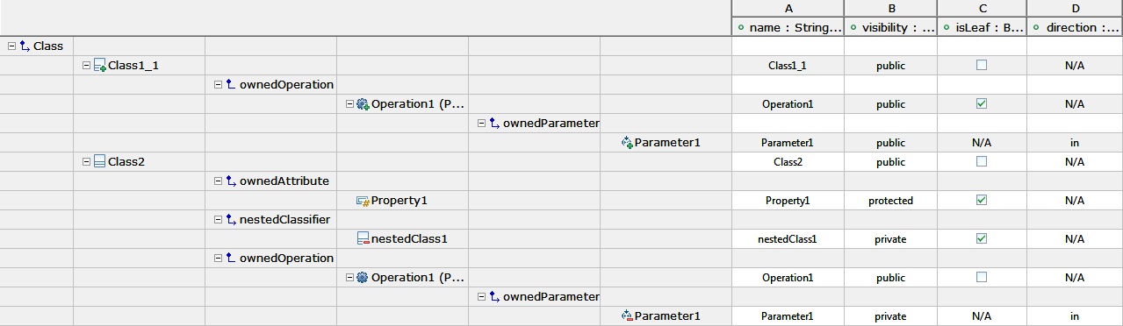The height and width of the screenshot is (326, 1123).
Task: Uncheck isLeaf for nestedClass1 row
Action: pyautogui.click(x=982, y=238)
